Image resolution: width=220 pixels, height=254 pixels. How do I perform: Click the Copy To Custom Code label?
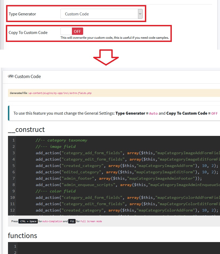pos(28,33)
